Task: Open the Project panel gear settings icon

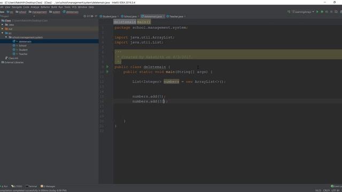Action: pos(92,16)
